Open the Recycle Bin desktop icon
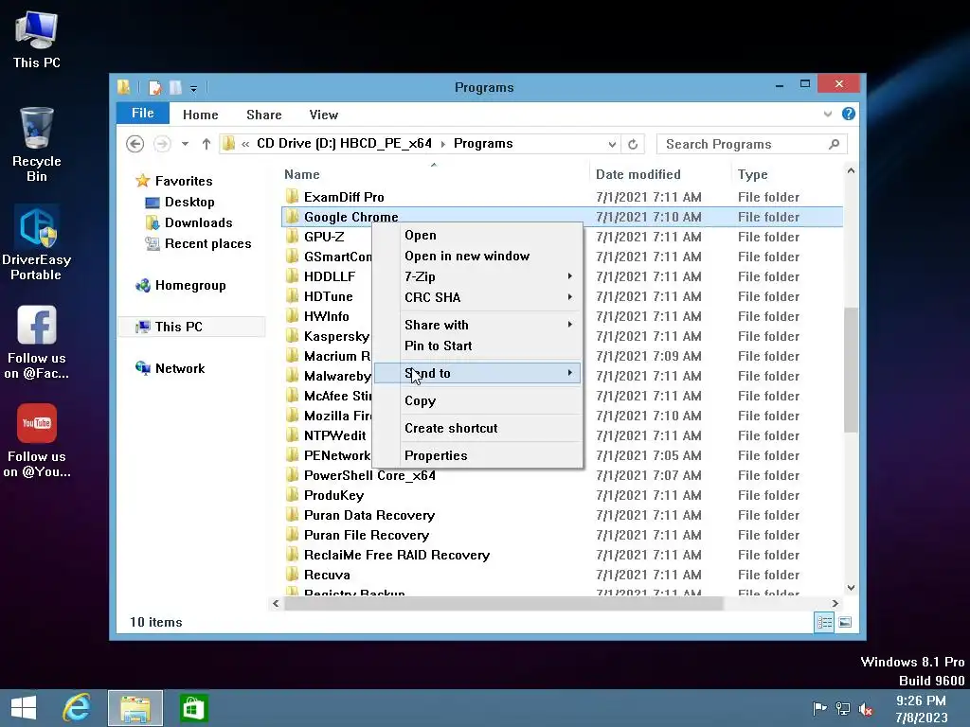The height and width of the screenshot is (727, 970). (37, 144)
